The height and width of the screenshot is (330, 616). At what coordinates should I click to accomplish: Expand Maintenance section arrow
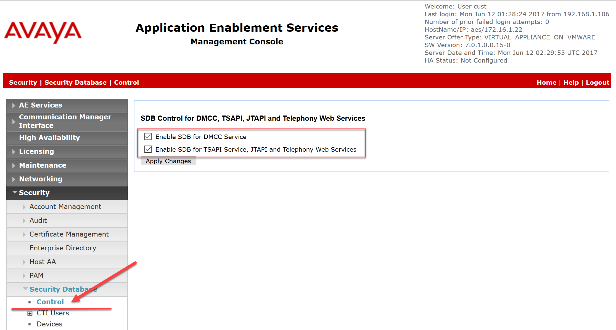pos(14,165)
